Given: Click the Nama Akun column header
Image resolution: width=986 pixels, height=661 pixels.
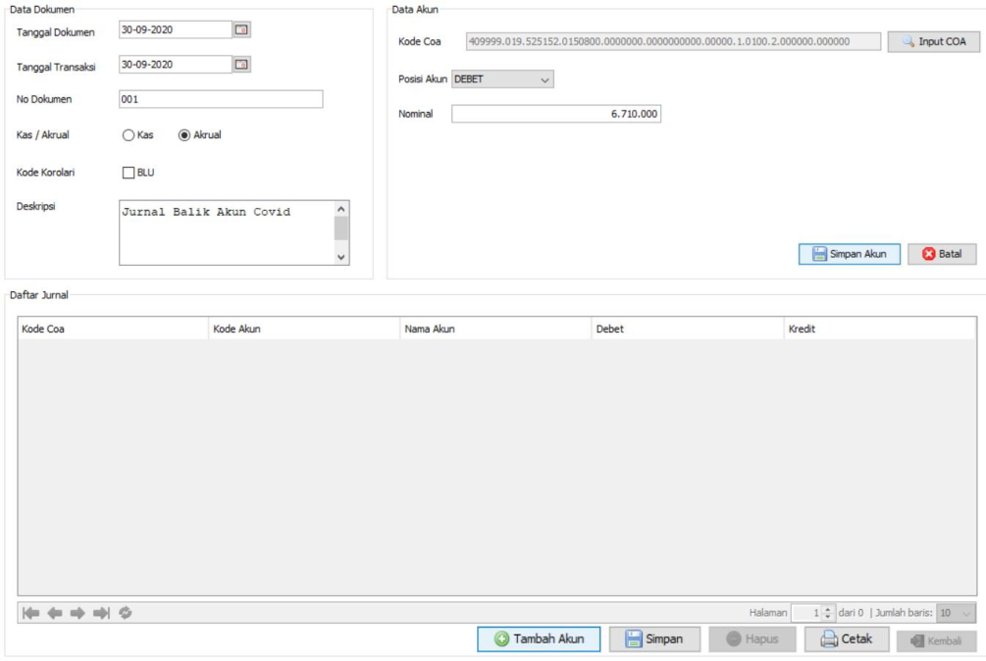Looking at the screenshot, I should pyautogui.click(x=495, y=330).
